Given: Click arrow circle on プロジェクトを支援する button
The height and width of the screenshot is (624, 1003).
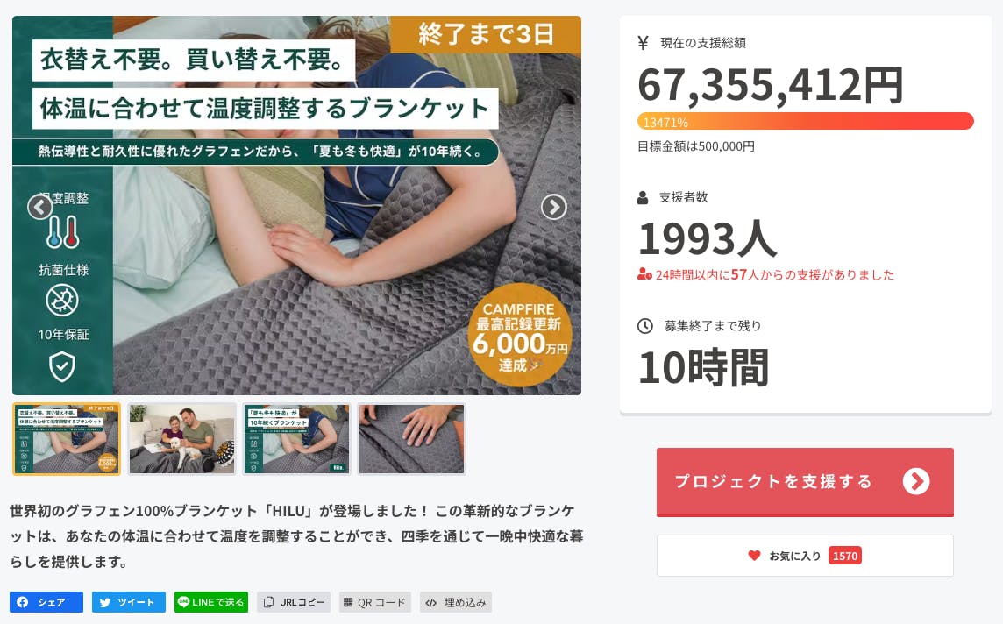Looking at the screenshot, I should [916, 481].
